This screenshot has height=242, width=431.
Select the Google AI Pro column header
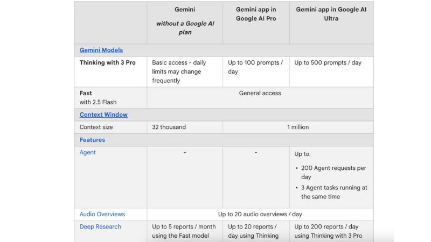pyautogui.click(x=256, y=14)
